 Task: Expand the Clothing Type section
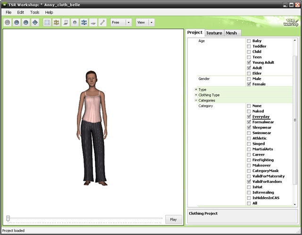pos(196,95)
